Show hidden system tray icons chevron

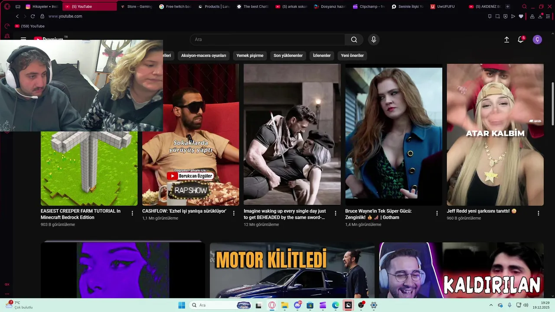pos(491,305)
